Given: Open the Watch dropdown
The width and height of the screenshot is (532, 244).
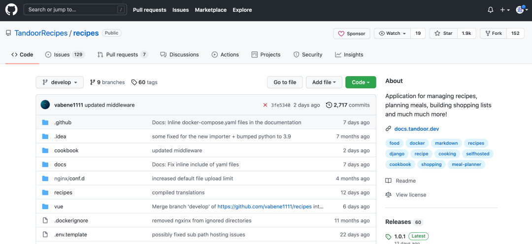Looking at the screenshot, I should tap(392, 33).
